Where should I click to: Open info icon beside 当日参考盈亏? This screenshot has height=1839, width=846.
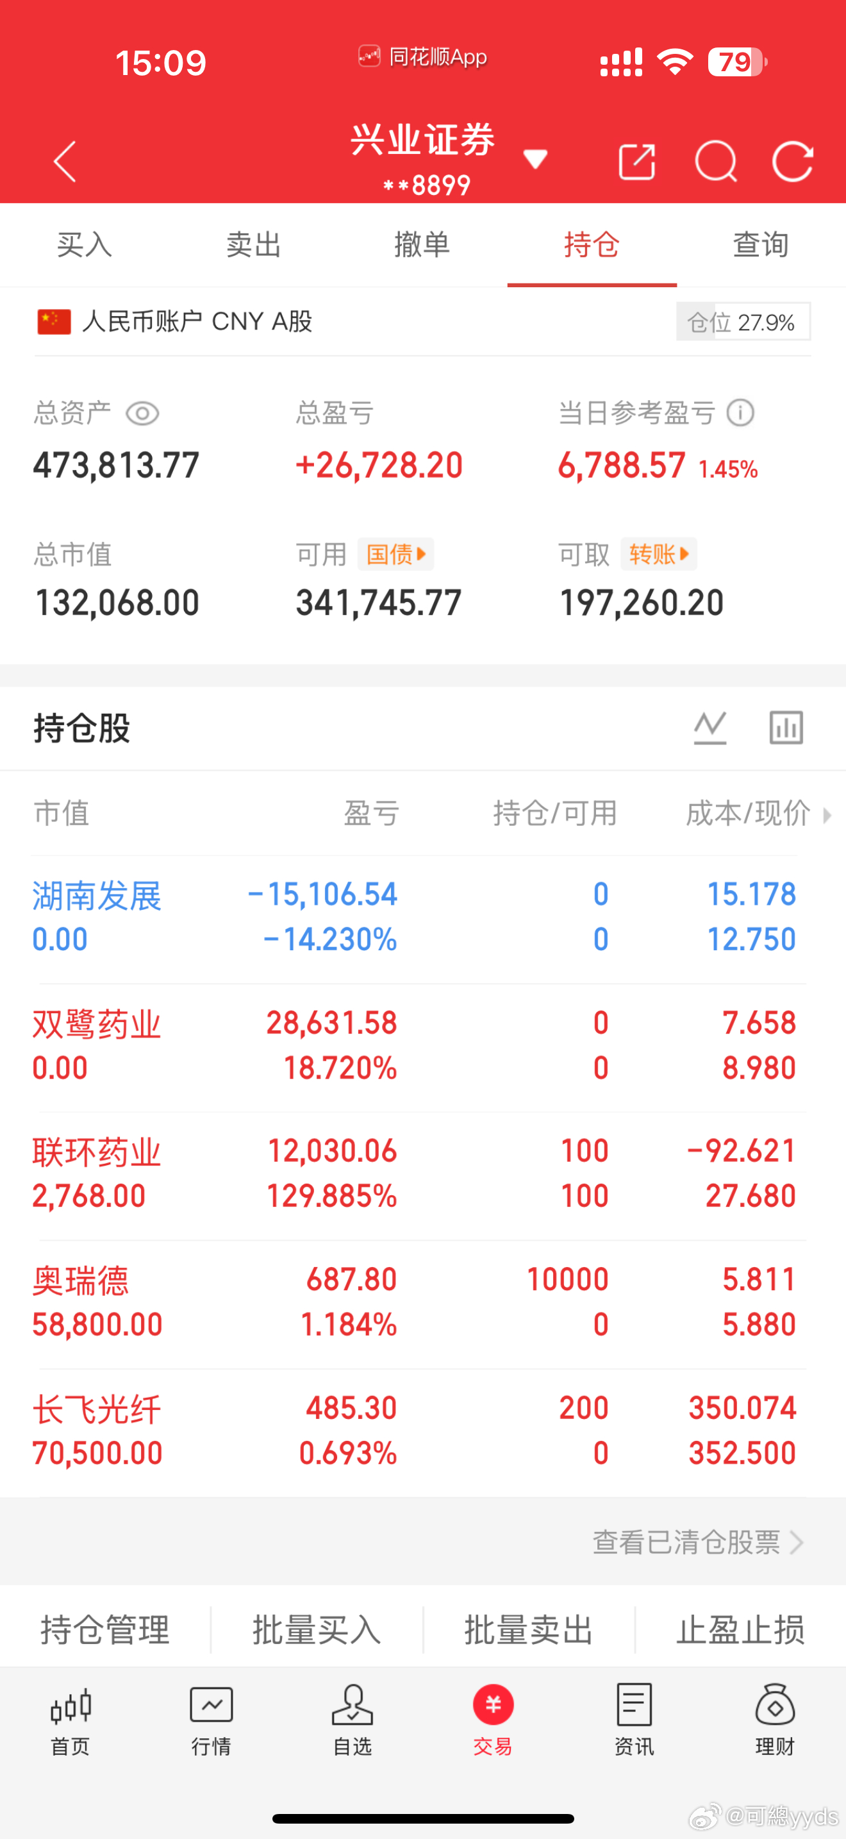click(x=740, y=413)
